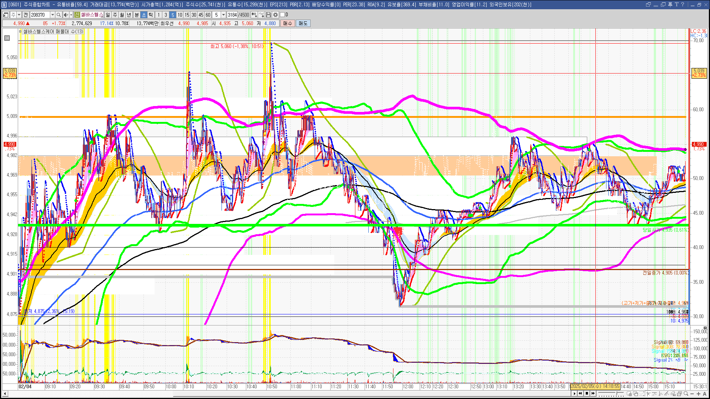Zoom in the chart with the plus icon
The width and height of the screenshot is (710, 399).
(x=699, y=394)
